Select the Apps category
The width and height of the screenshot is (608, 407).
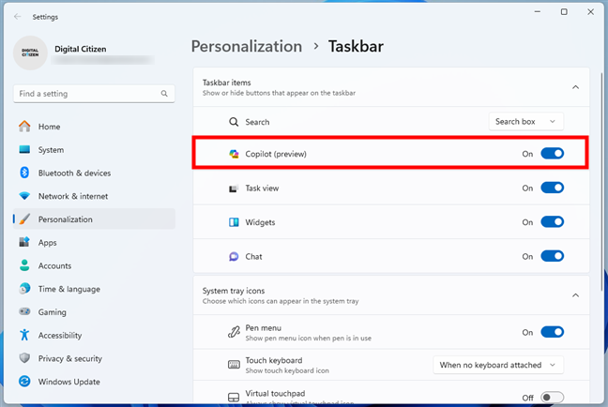tap(94, 242)
